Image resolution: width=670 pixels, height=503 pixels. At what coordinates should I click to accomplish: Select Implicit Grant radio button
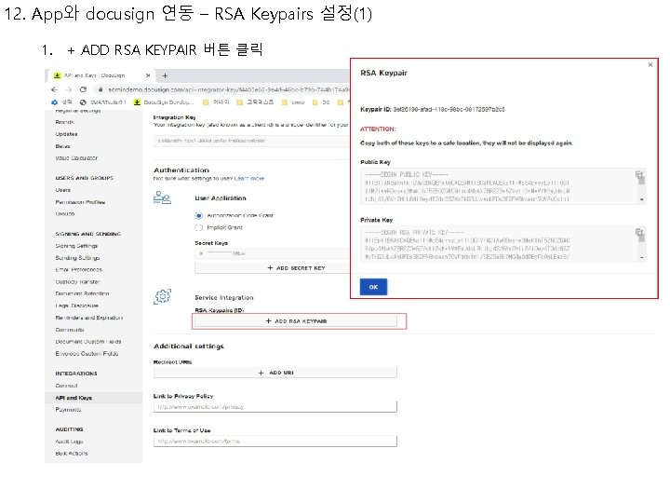coord(199,227)
